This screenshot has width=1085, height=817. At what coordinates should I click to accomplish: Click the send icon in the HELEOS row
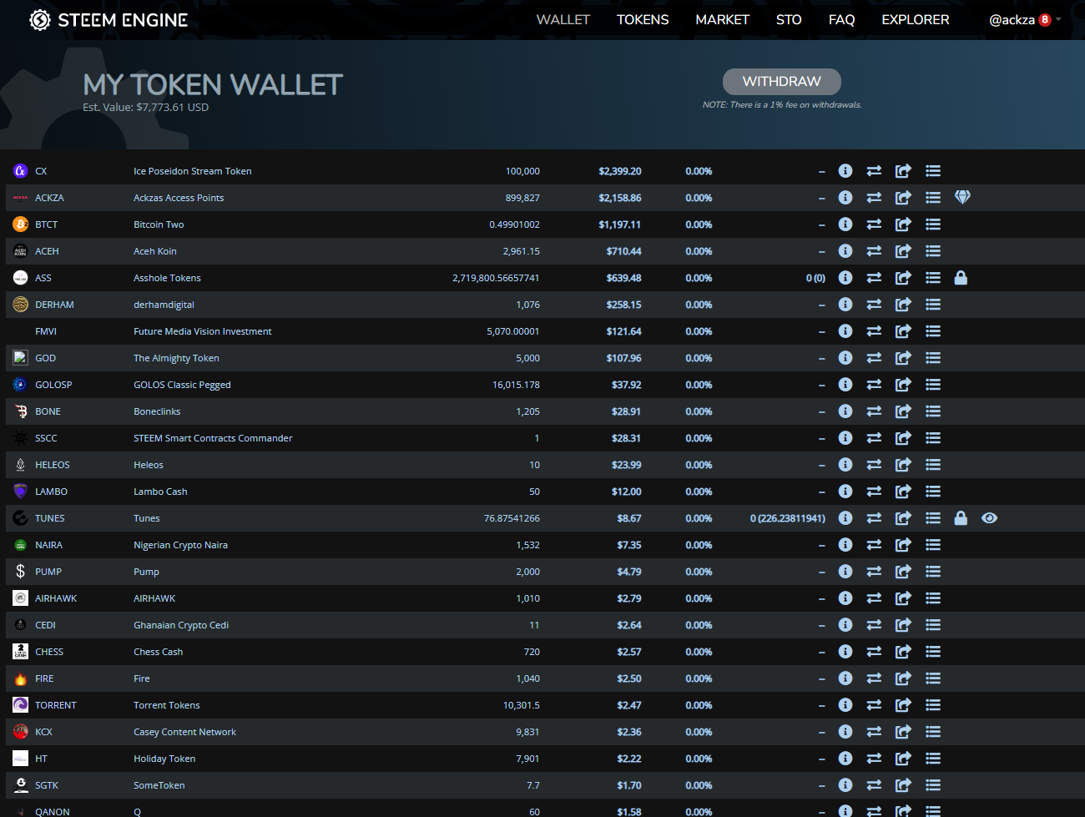click(903, 465)
